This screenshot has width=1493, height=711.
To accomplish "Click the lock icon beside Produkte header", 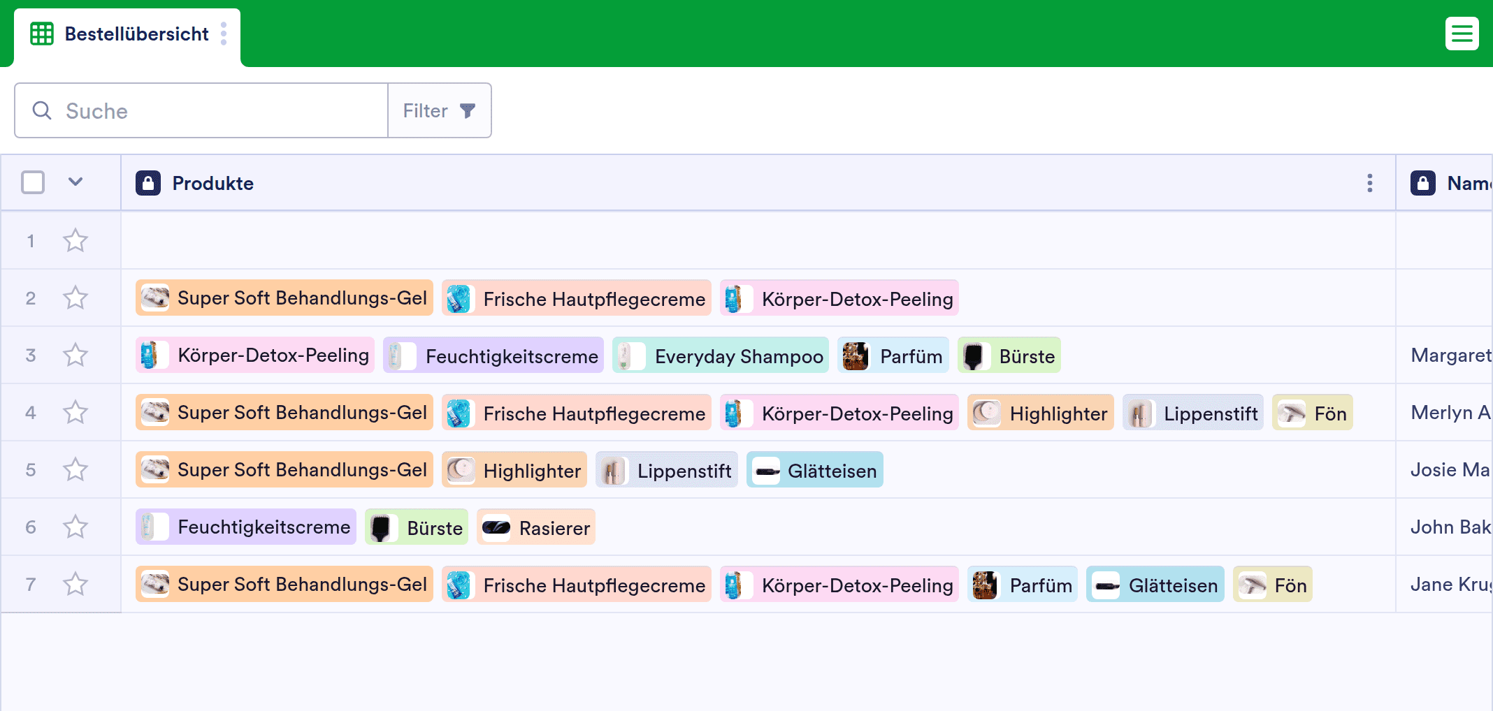I will [x=148, y=183].
